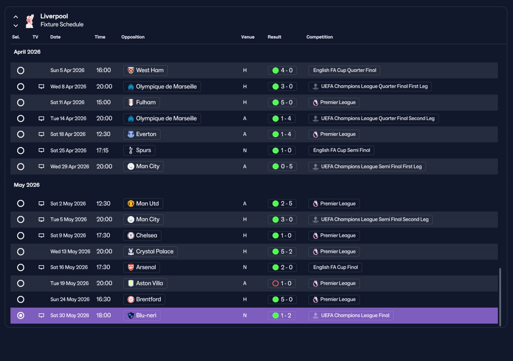The image size is (513, 361).
Task: Select radio button for Chelsea fixture
Action: [x=21, y=235]
